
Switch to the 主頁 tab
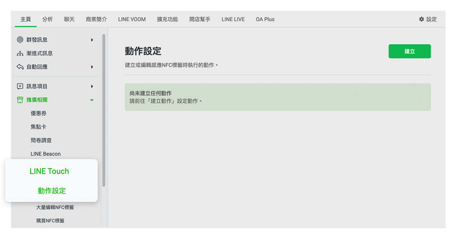[x=26, y=19]
